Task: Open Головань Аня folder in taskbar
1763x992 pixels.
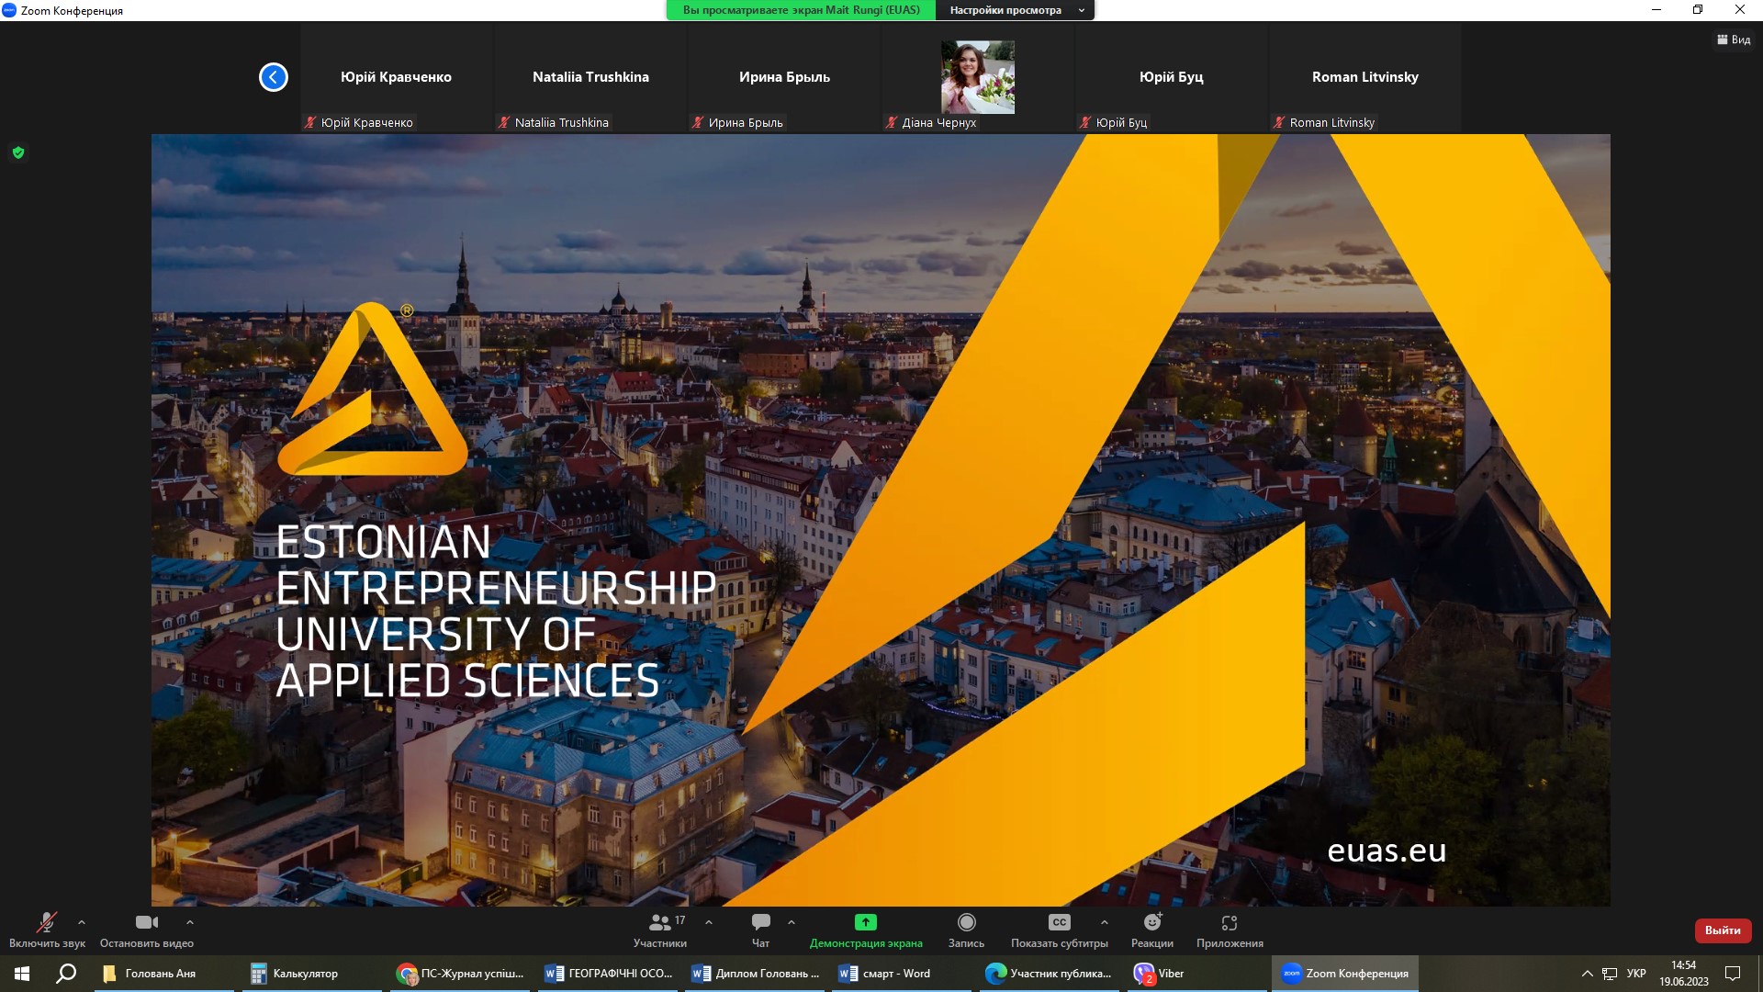Action: (x=165, y=974)
